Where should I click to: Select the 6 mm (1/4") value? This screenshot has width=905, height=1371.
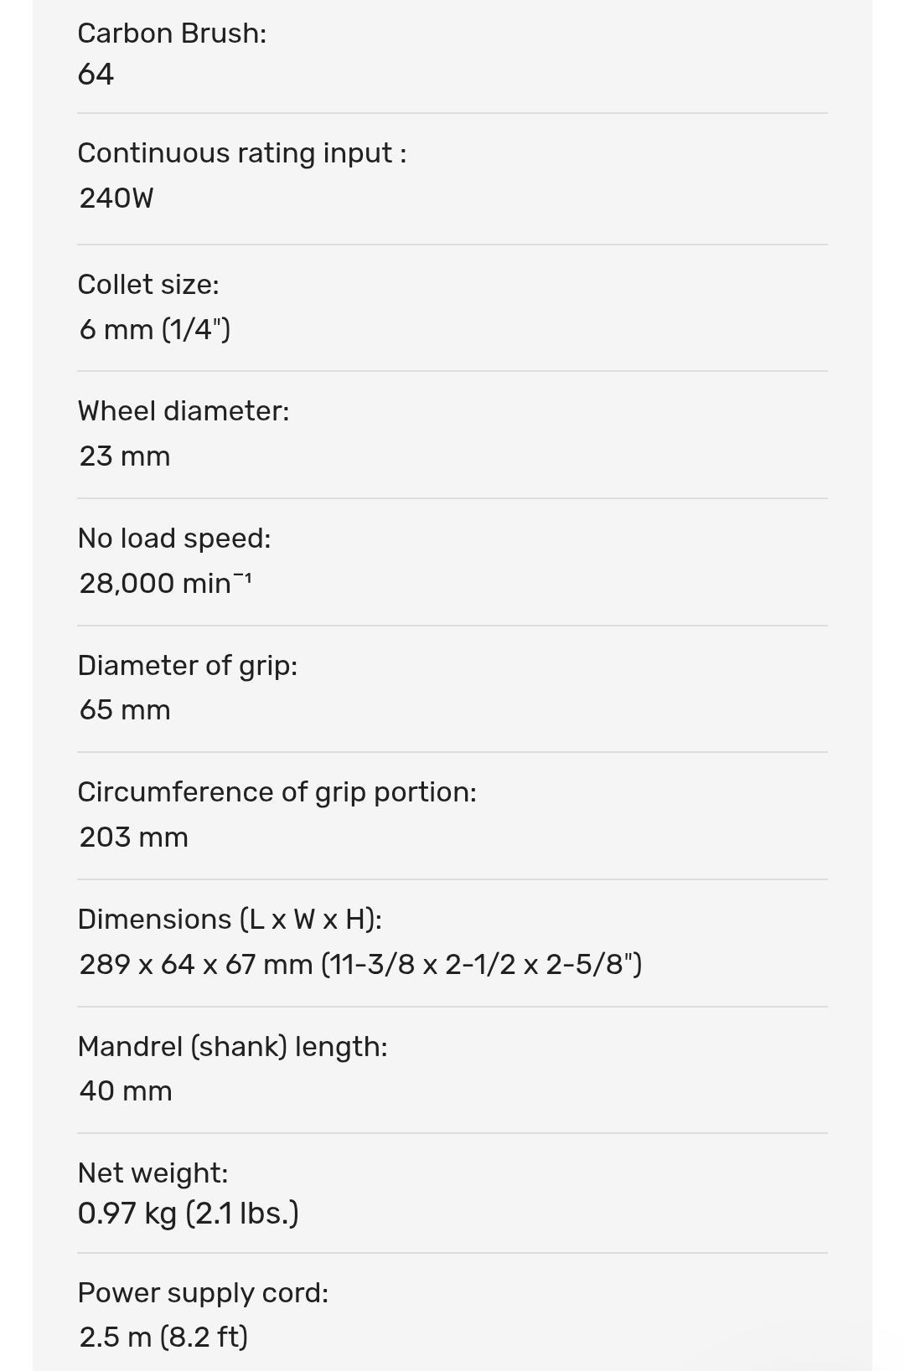pos(155,330)
